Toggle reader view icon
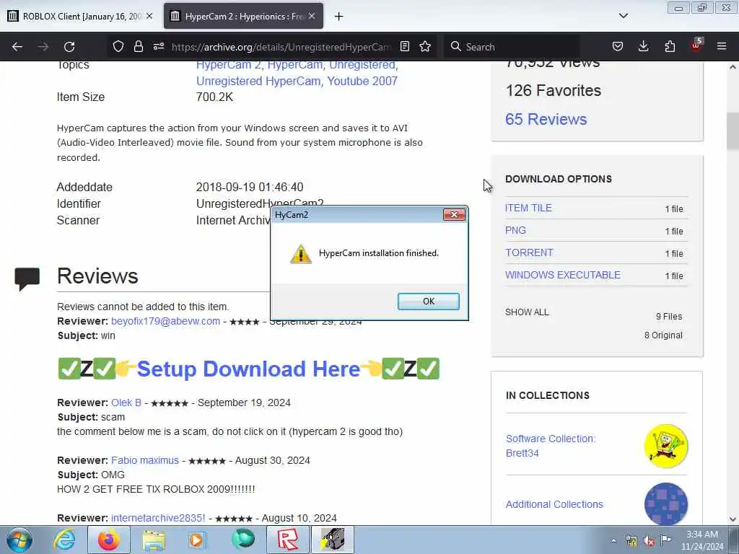The width and height of the screenshot is (739, 554). pyautogui.click(x=404, y=46)
